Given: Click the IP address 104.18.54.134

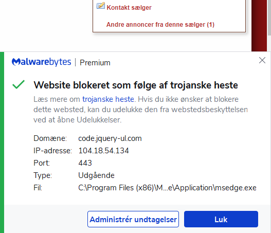Looking at the screenshot, I should pyautogui.click(x=103, y=151).
